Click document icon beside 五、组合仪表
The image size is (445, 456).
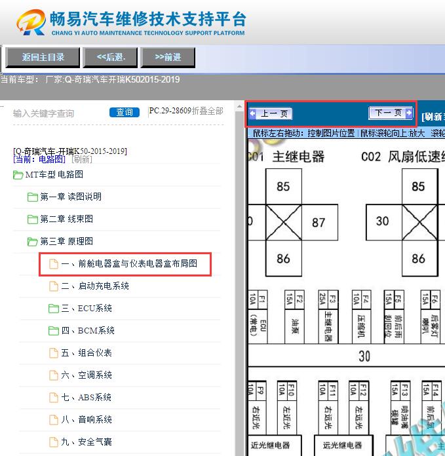click(x=54, y=353)
